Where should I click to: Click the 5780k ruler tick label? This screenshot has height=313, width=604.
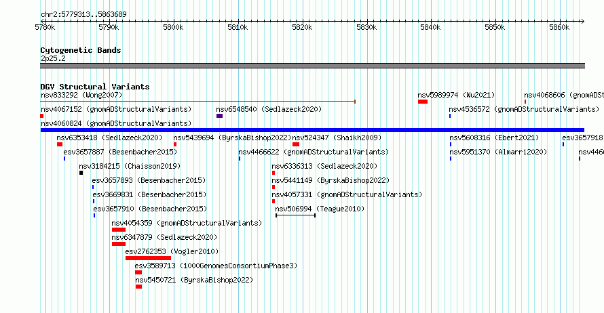[45, 28]
